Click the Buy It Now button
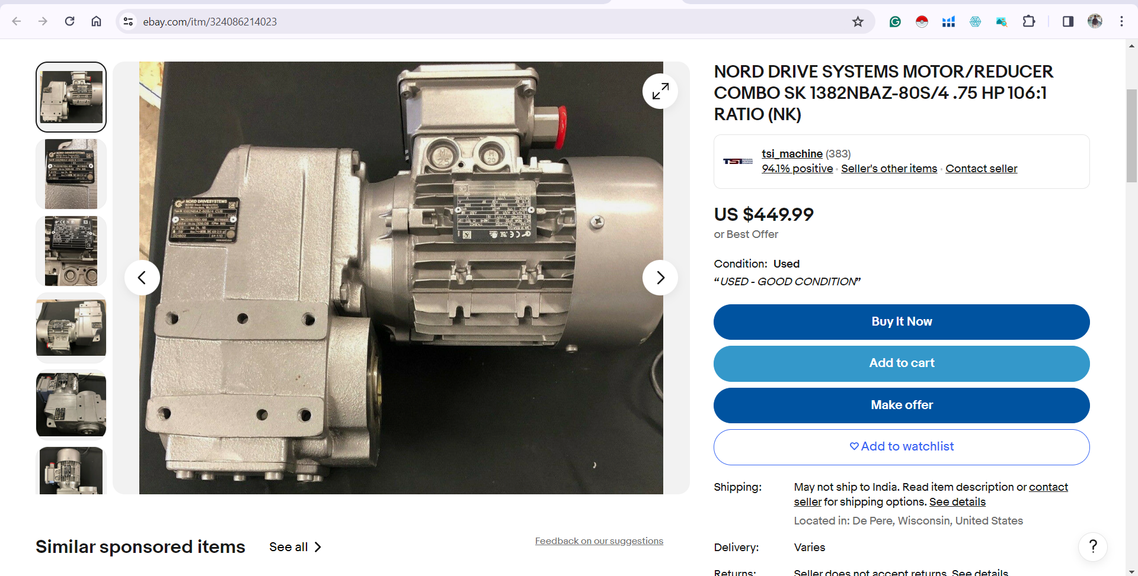 click(x=902, y=322)
